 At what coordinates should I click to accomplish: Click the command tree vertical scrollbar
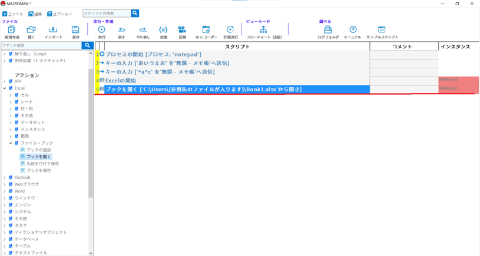[91, 133]
